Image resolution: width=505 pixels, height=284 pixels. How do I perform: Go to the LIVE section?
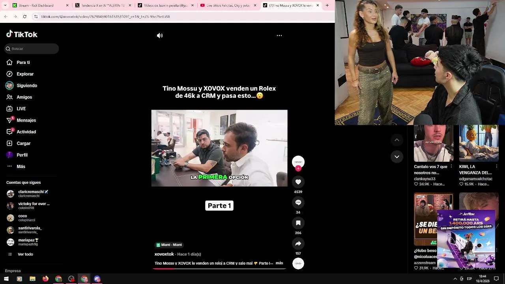[21, 109]
